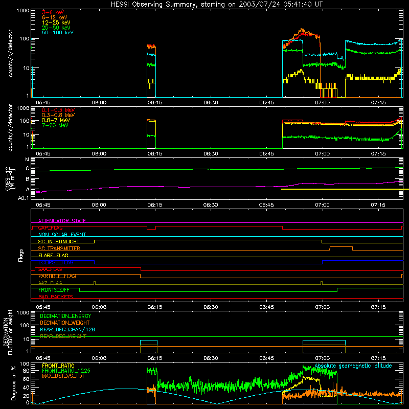Click the GOES-12 vertical axis title

click(10, 179)
